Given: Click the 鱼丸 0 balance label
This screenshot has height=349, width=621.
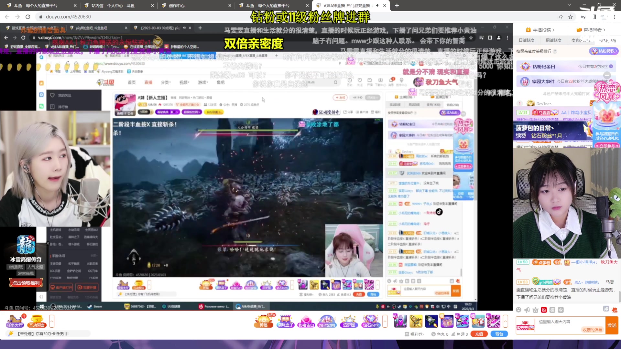Looking at the screenshot, I should pos(440,334).
